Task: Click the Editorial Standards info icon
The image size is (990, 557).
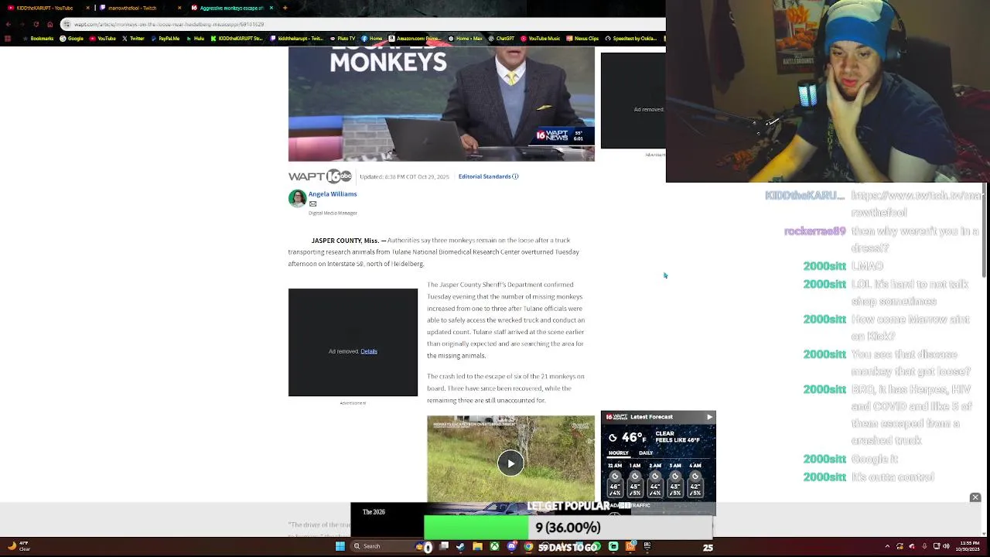Action: point(516,176)
